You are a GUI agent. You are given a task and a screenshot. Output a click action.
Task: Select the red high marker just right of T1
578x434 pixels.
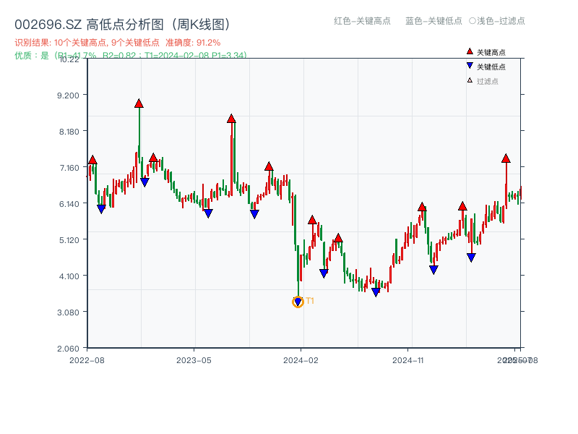tap(312, 220)
